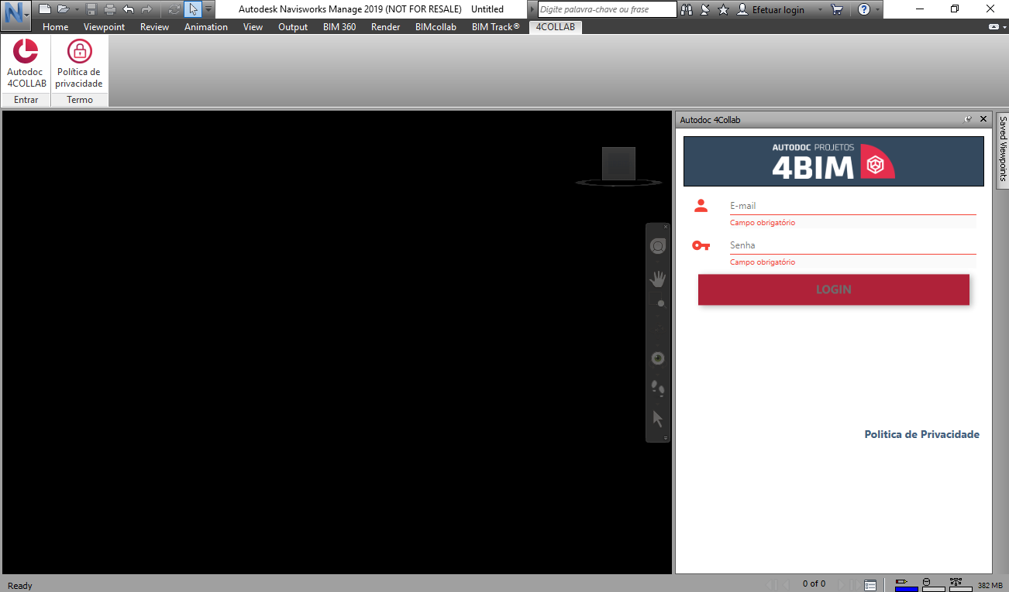Click the 4BIM Autodoc Projetos banner
The height and width of the screenshot is (592, 1009).
[x=834, y=162]
